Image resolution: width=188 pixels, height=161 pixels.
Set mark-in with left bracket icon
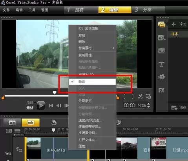pyautogui.click(x=124, y=97)
